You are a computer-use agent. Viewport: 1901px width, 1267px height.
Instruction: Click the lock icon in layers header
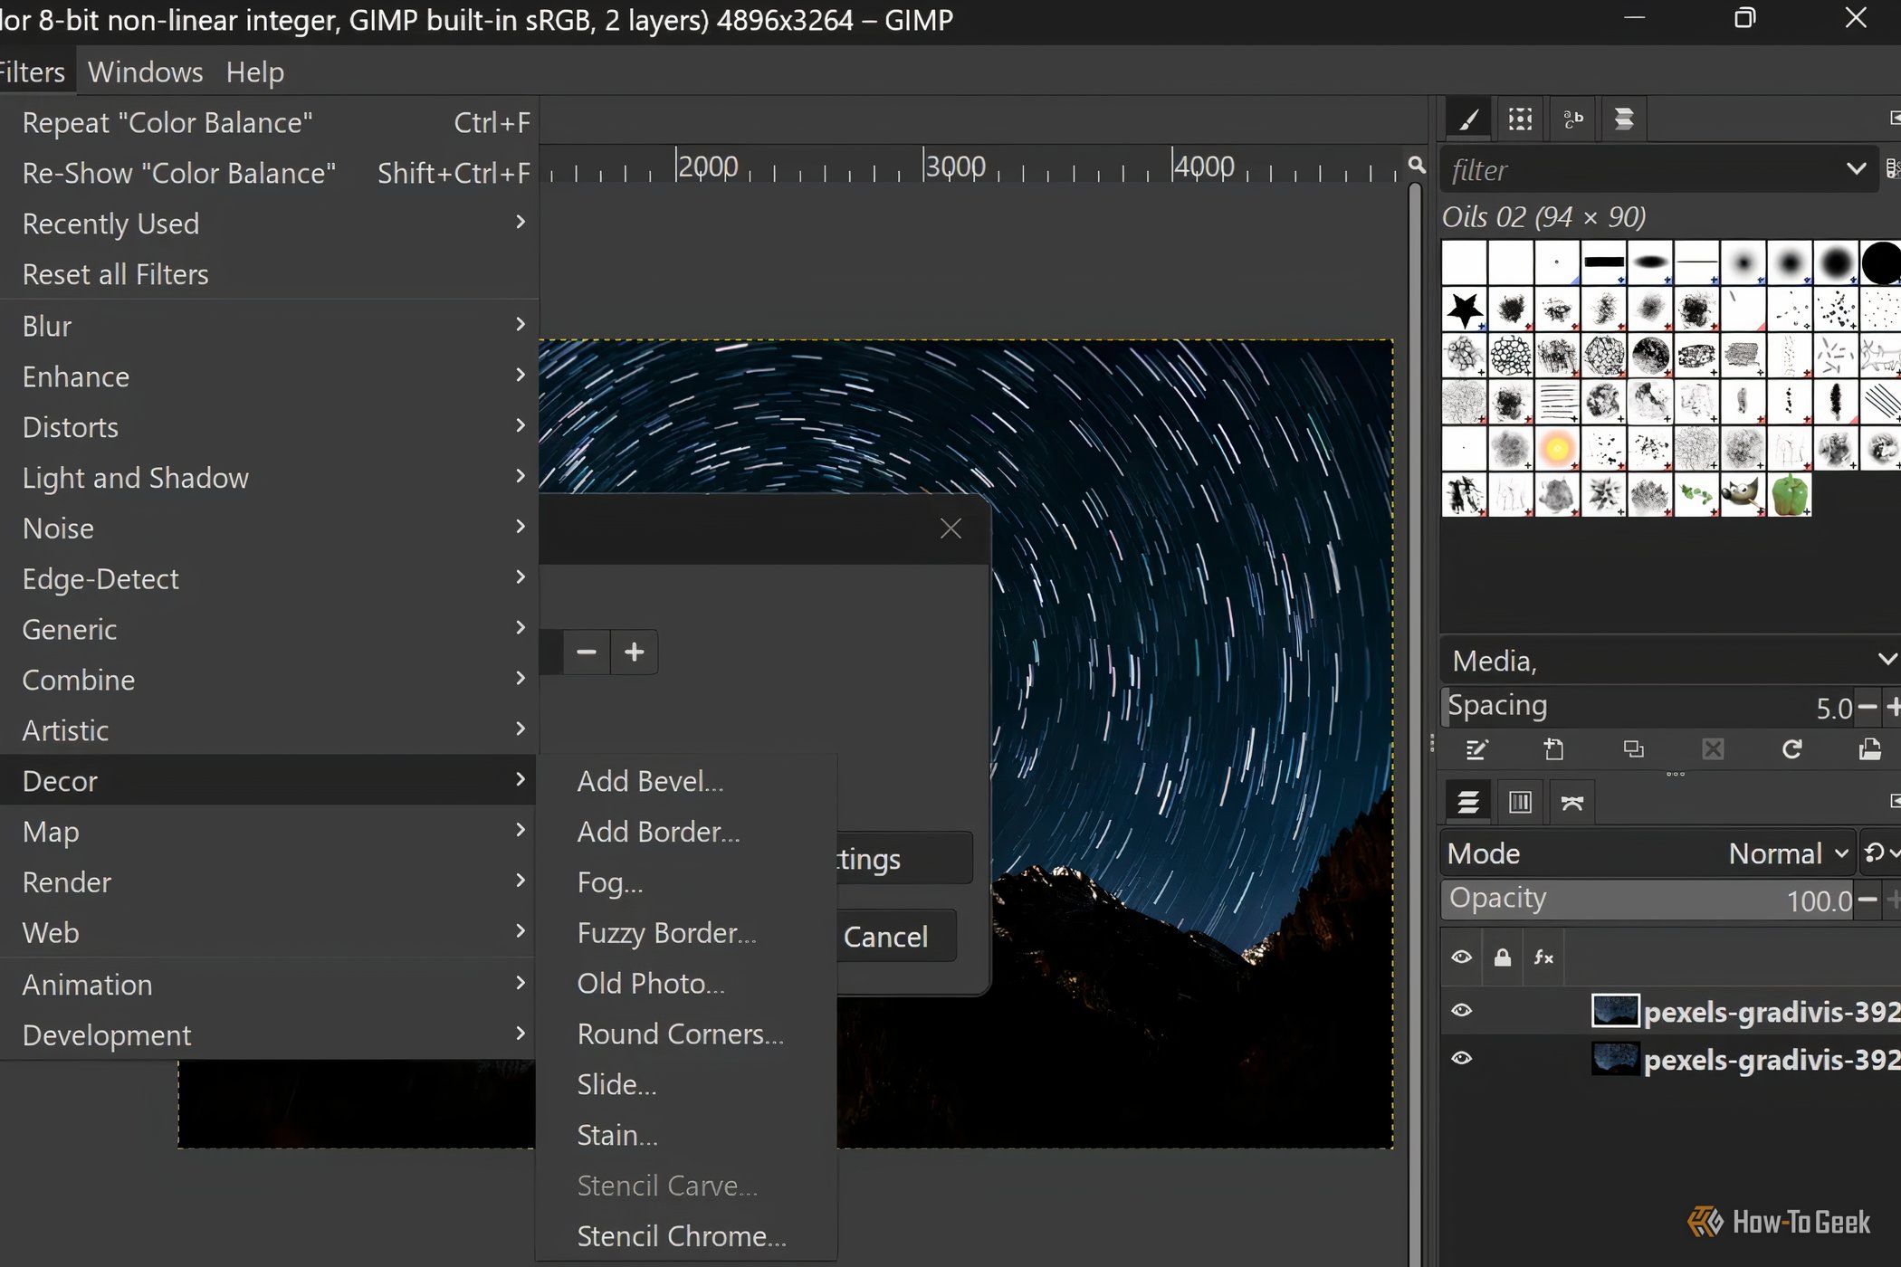point(1503,957)
